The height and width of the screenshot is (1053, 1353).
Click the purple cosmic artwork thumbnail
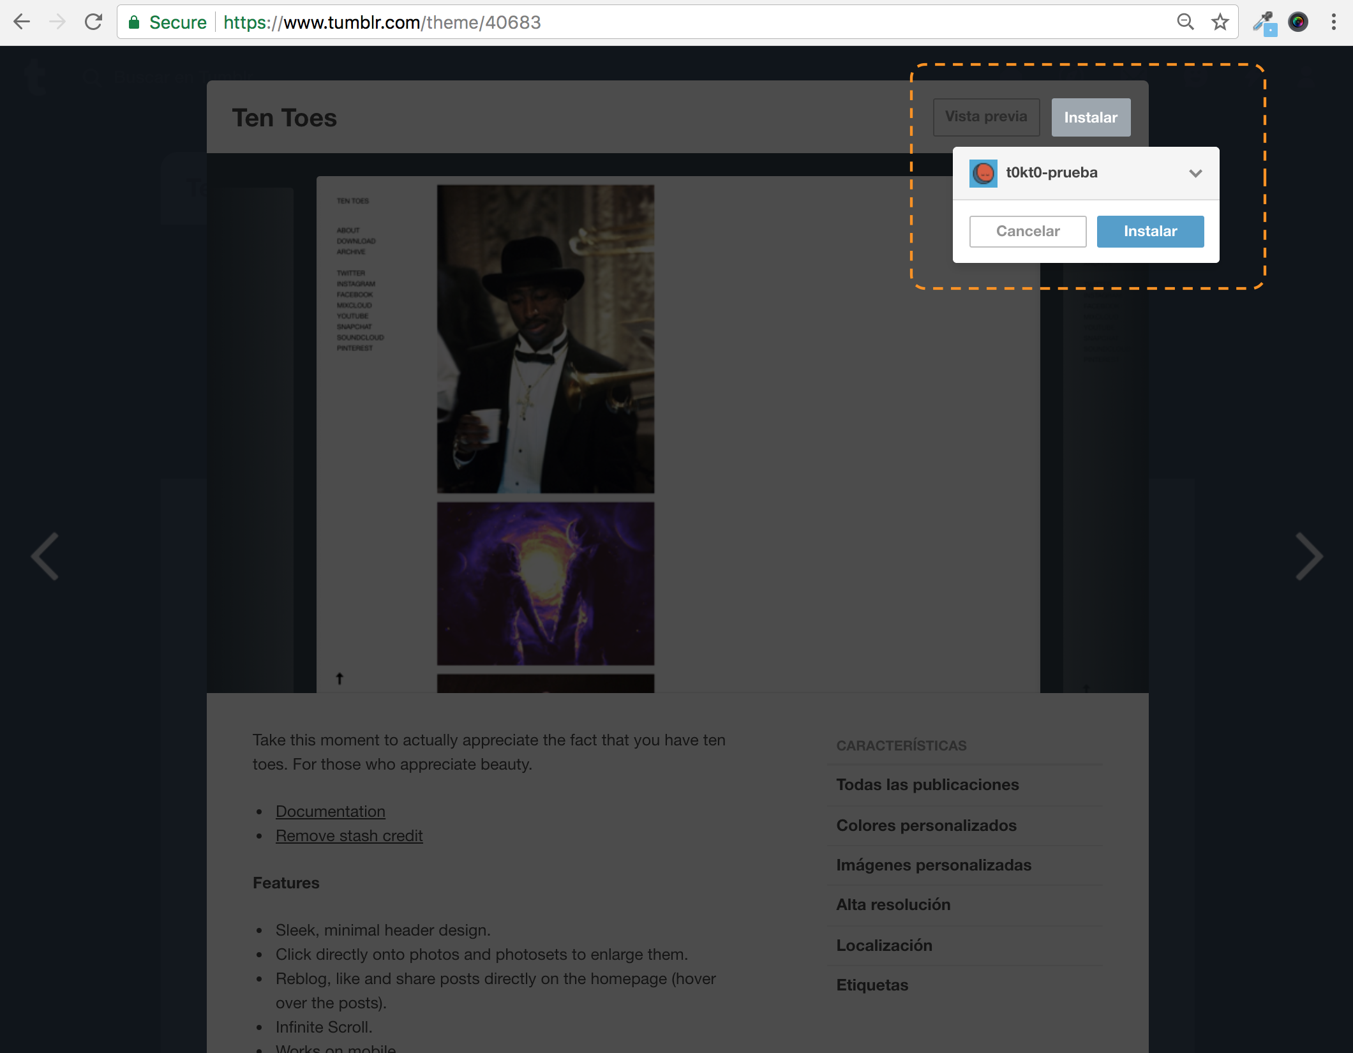click(546, 583)
